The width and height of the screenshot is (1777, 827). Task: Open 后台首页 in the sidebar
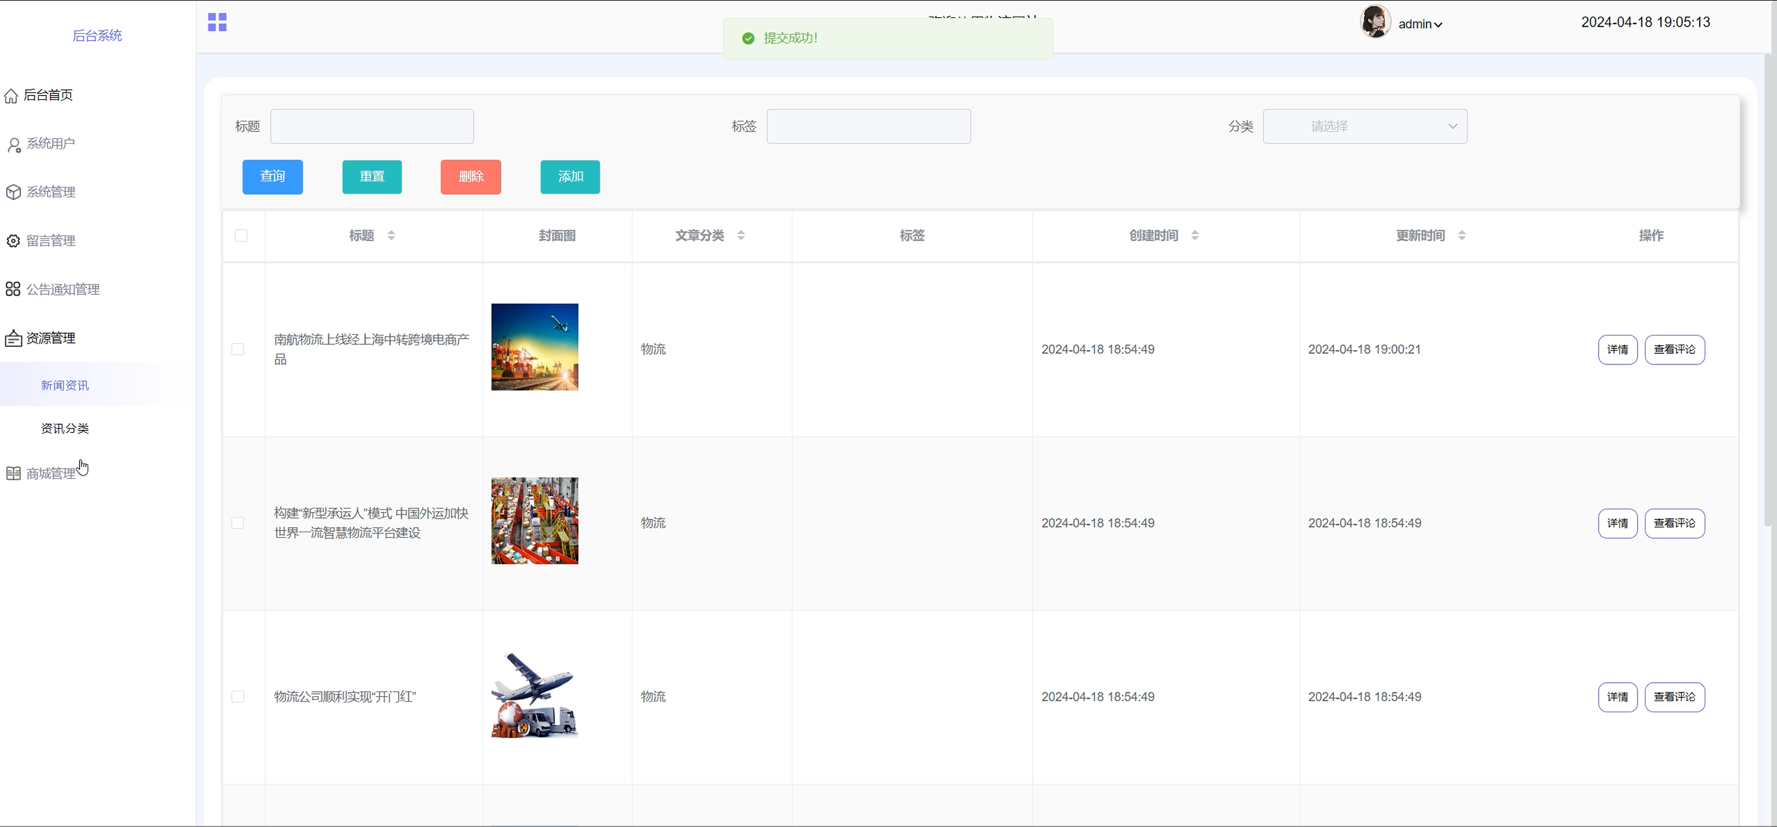pos(48,95)
